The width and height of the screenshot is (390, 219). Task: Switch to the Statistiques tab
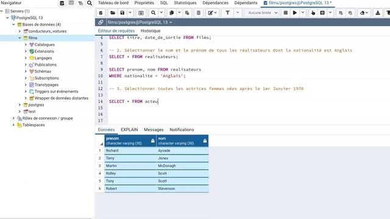pos(185,3)
